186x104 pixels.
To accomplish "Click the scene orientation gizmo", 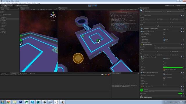I will coord(53,15).
